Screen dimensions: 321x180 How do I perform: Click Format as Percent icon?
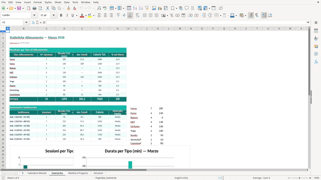(171, 15)
